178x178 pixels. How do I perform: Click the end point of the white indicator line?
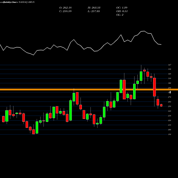(161, 44)
